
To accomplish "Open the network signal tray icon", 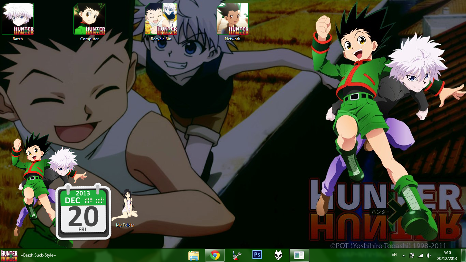I will coord(420,256).
